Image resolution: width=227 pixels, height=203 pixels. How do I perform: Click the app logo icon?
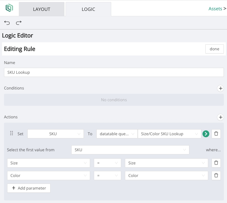pos(9,8)
